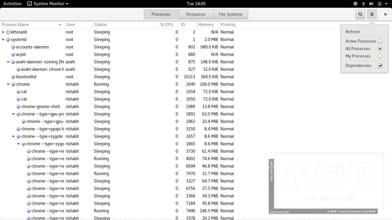Click the cat process icon, ID 1650
The height and width of the screenshot is (220, 392).
(18, 99)
